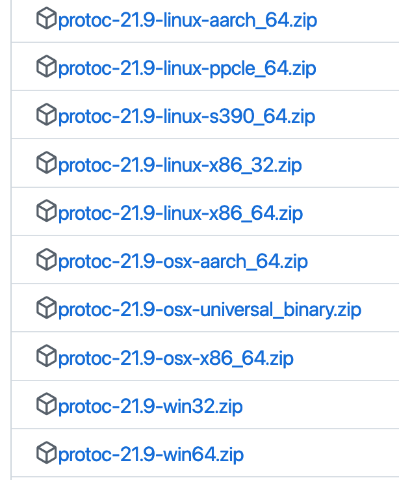The height and width of the screenshot is (480, 399).
Task: Download the protoc-21.9-win32.zip file
Action: pyautogui.click(x=150, y=406)
